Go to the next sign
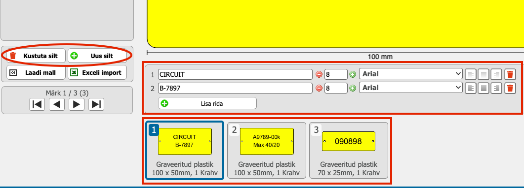This screenshot has height=188, width=524. coord(76,104)
